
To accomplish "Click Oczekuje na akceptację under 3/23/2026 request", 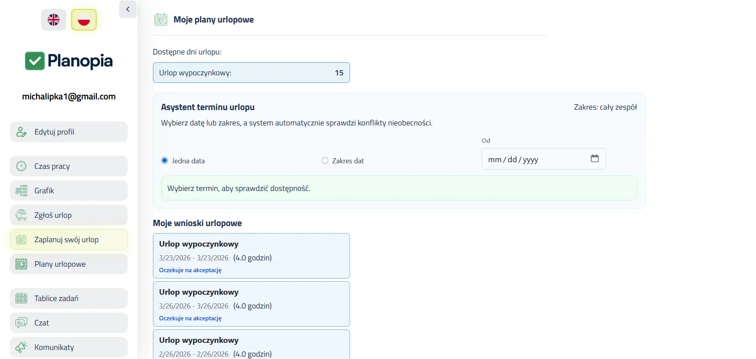I will 190,270.
